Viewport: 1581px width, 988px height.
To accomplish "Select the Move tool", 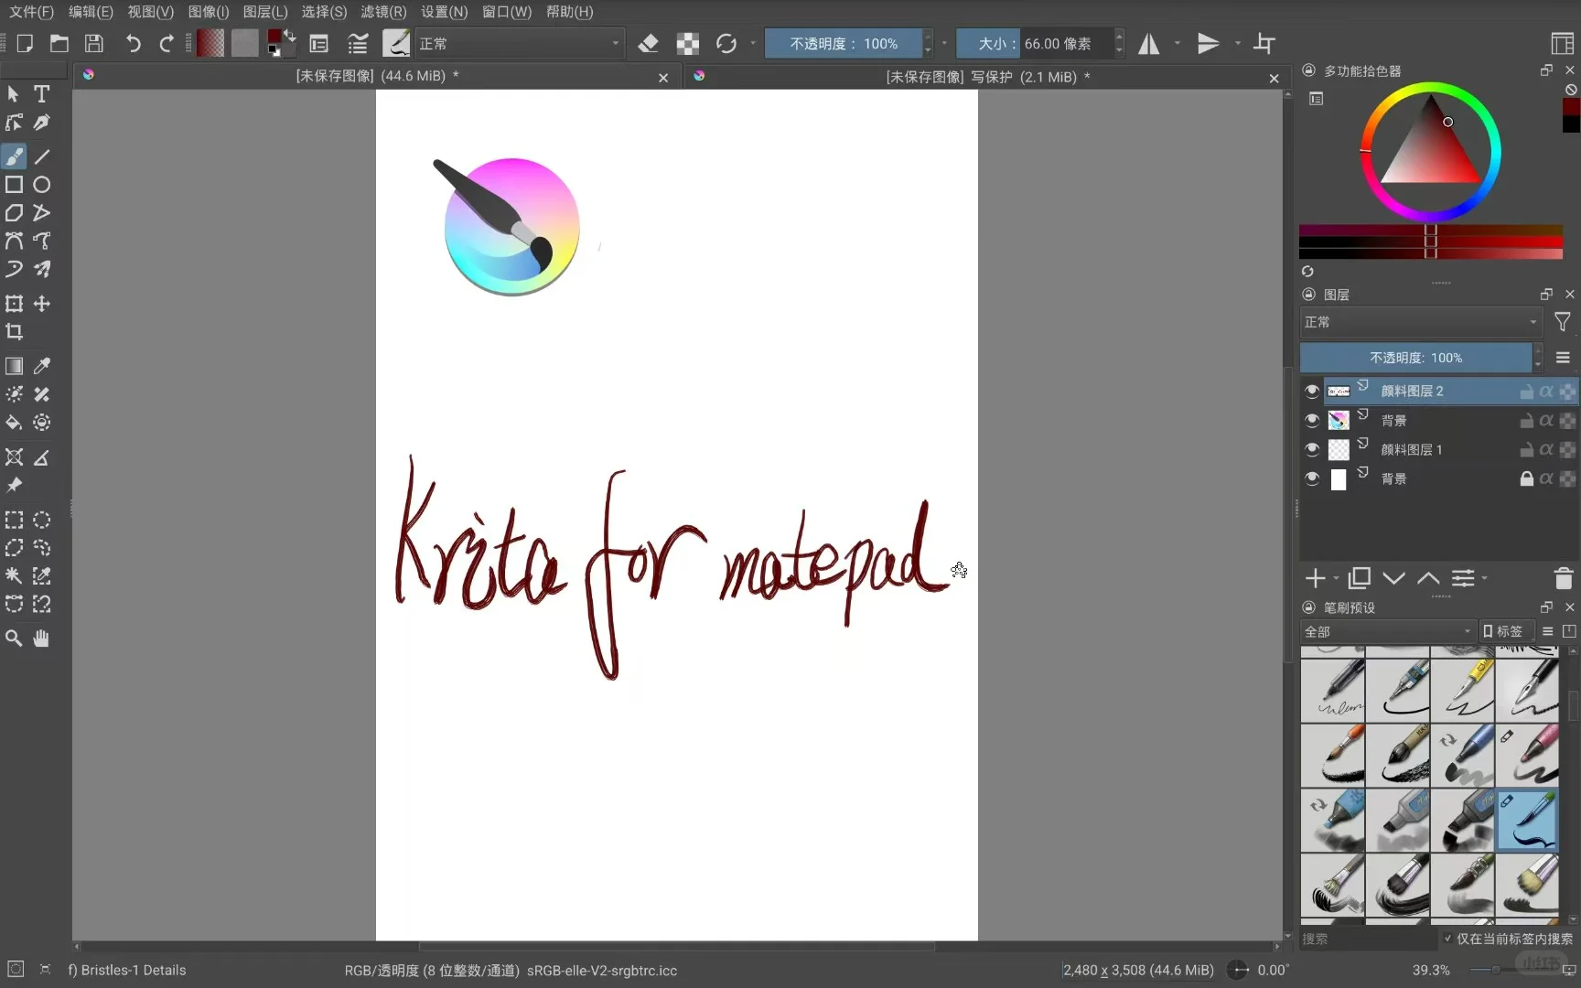I will 41,304.
